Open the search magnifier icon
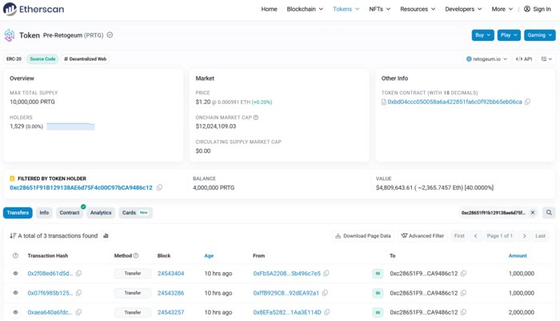 (549, 213)
